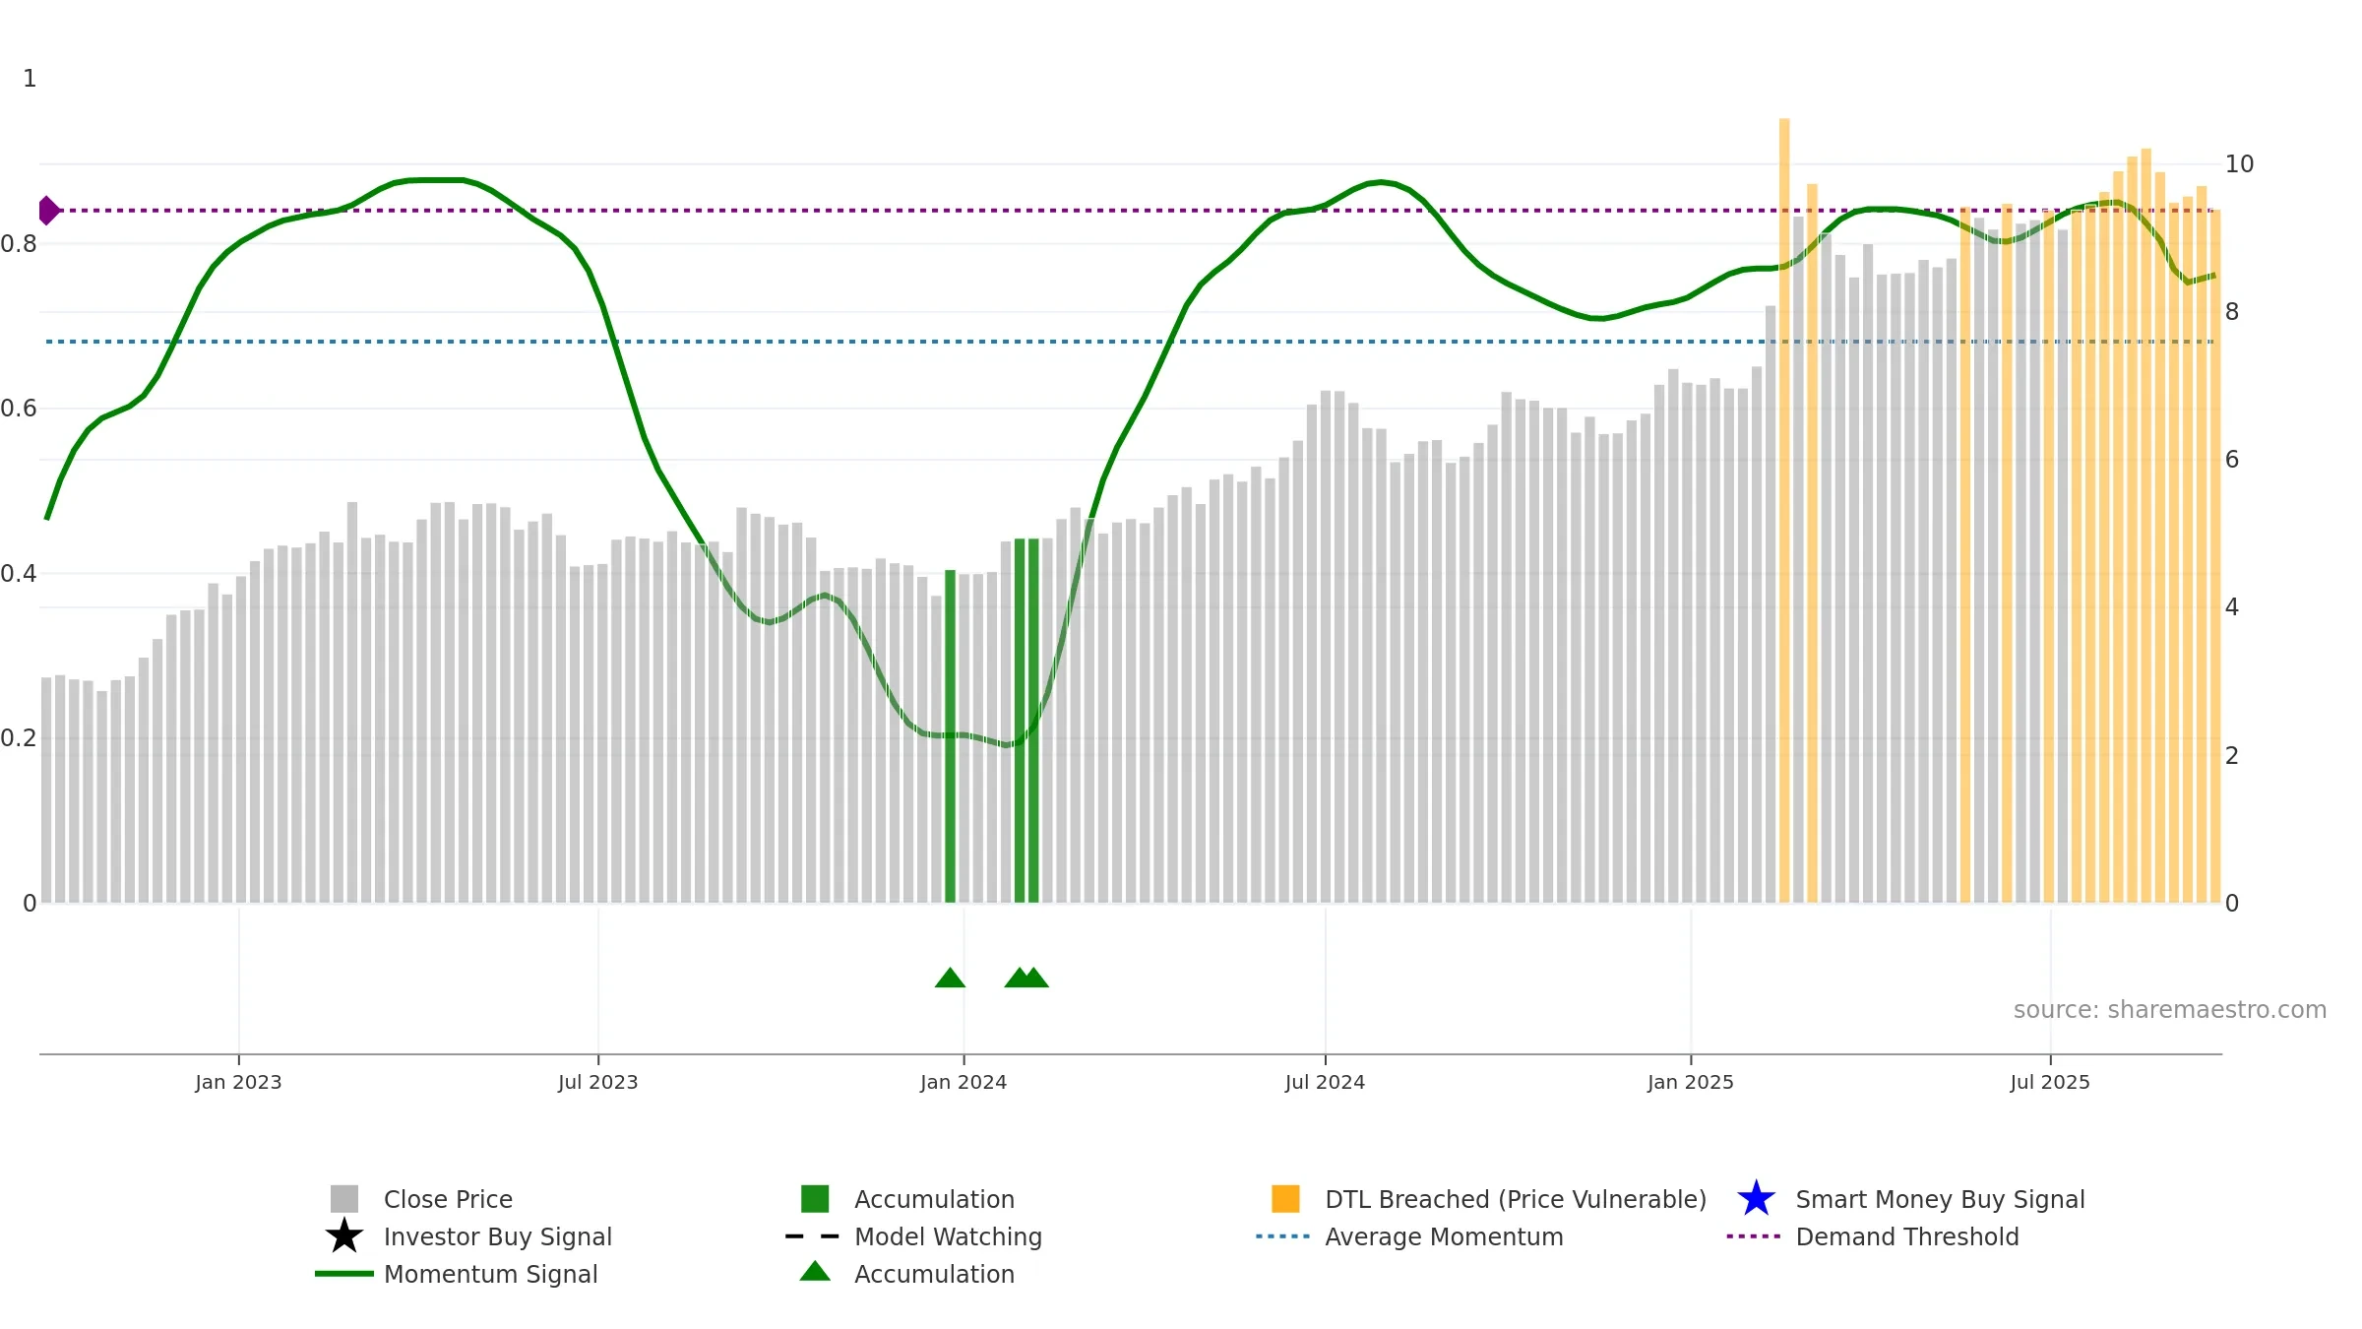This screenshot has height=1329, width=2362.
Task: Click the source: sharemaestro.com text
Action: coord(2170,1010)
